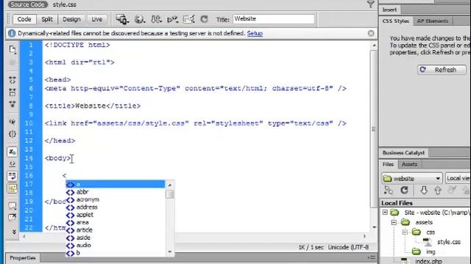The width and height of the screenshot is (471, 264).
Task: Switch to CSS Styles panel tab
Action: click(x=396, y=21)
